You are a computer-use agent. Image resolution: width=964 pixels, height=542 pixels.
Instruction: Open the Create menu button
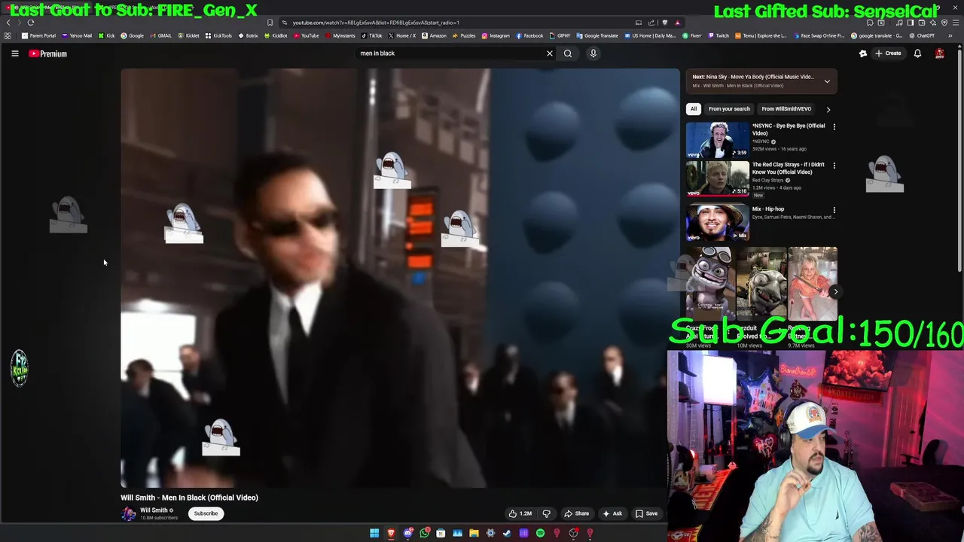click(x=889, y=53)
